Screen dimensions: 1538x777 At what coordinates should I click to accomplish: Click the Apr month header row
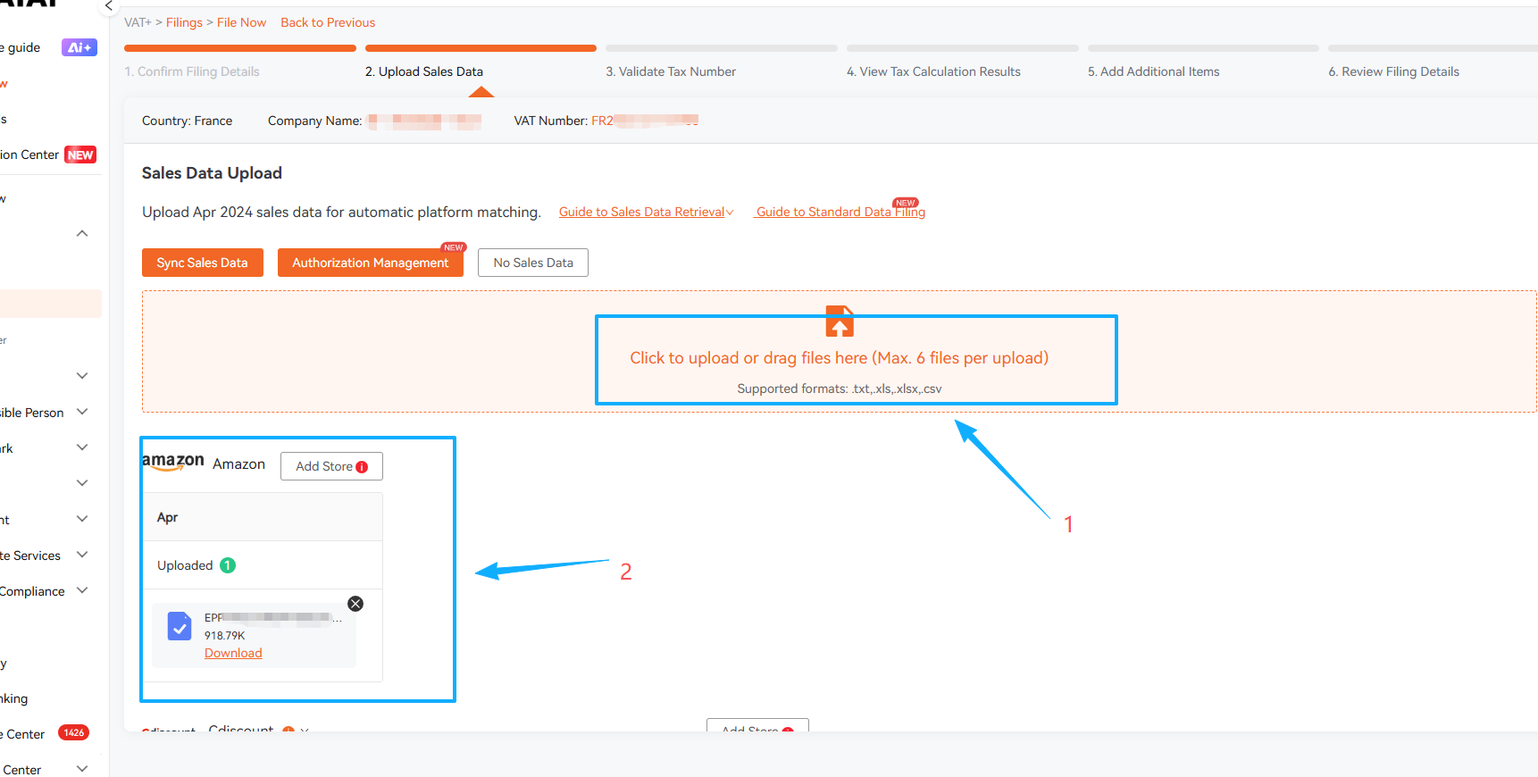(x=263, y=517)
